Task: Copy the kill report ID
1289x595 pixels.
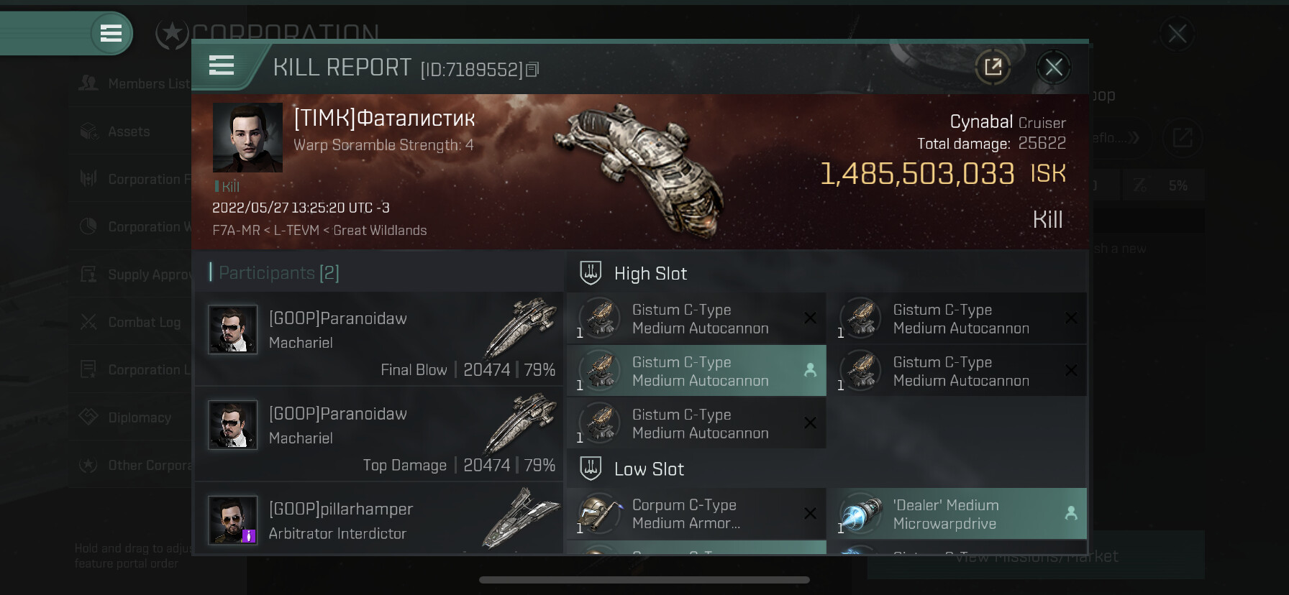Action: tap(532, 70)
